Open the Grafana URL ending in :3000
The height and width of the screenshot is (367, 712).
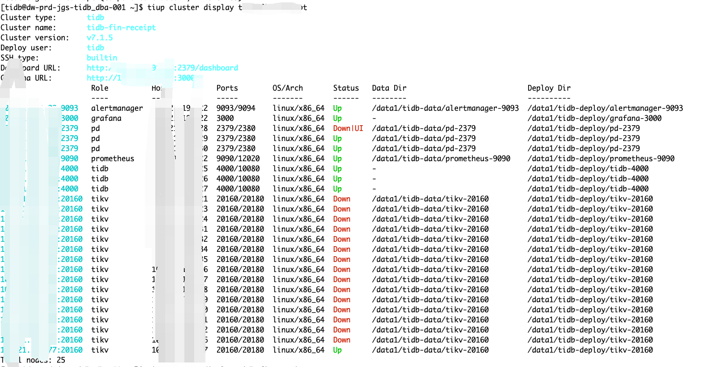pos(141,78)
